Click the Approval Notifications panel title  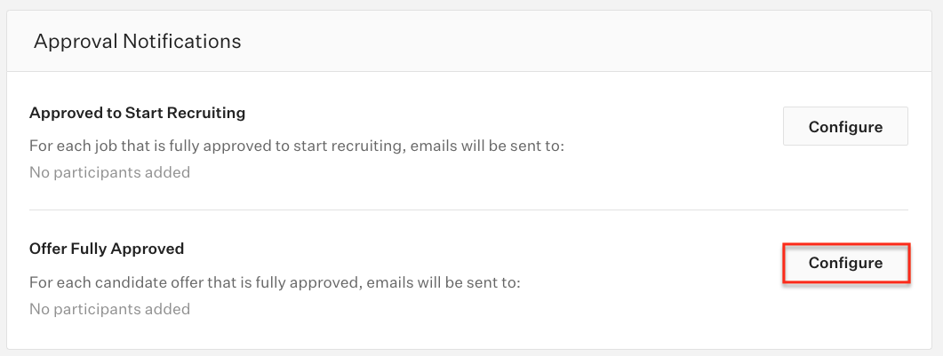(x=137, y=41)
